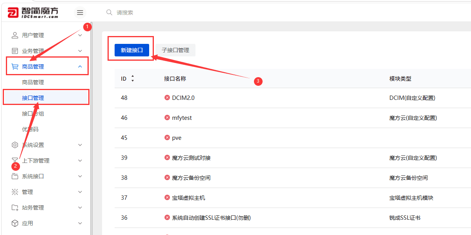Open the 优惠码 submenu item
Screen dimensions: 471x235
click(x=30, y=129)
